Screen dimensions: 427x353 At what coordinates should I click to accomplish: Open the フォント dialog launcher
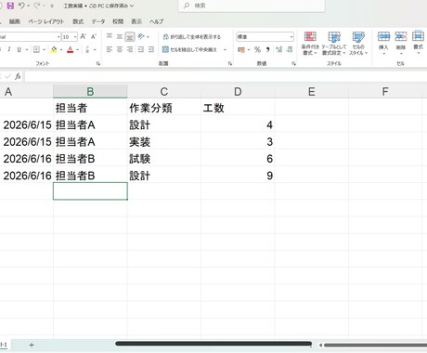click(x=98, y=63)
